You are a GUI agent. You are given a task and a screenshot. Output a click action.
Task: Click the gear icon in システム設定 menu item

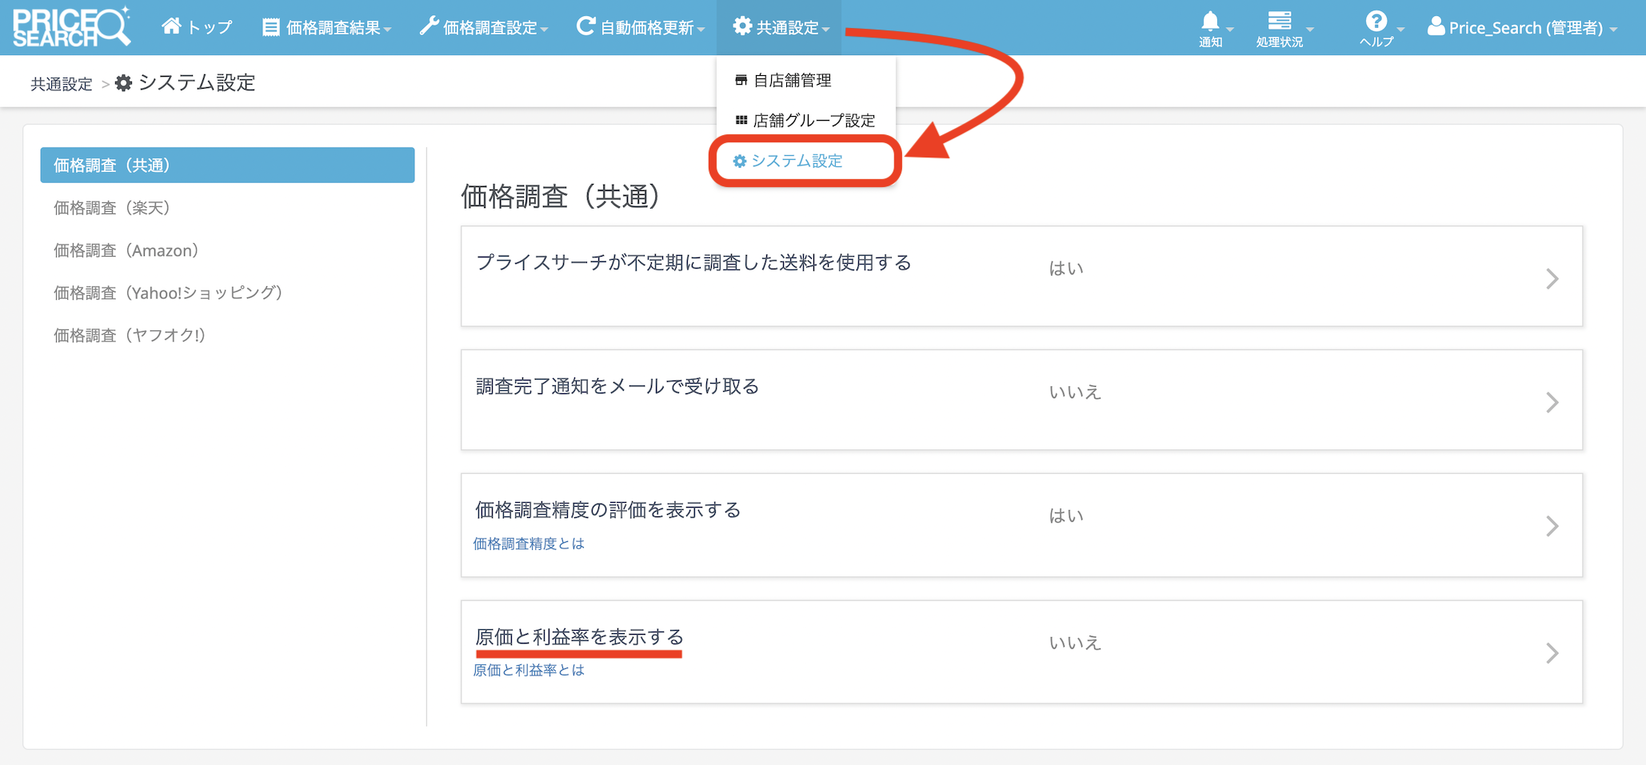740,161
